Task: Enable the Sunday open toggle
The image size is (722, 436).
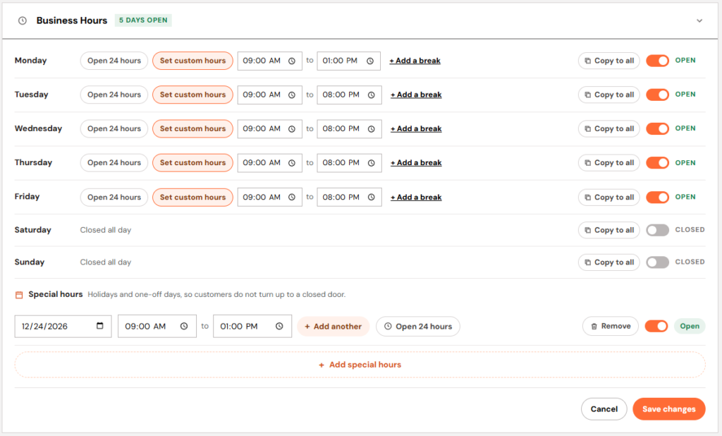Action: (657, 262)
